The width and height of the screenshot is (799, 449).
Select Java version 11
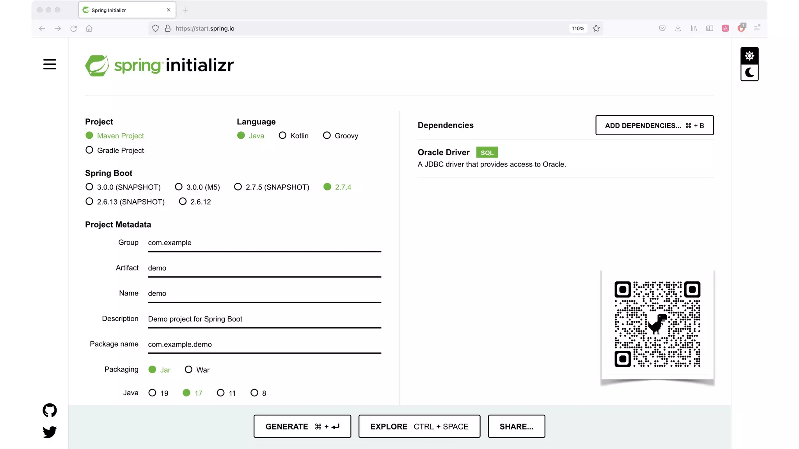point(226,393)
